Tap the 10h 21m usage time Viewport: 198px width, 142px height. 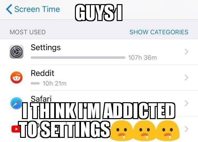pyautogui.click(x=55, y=83)
